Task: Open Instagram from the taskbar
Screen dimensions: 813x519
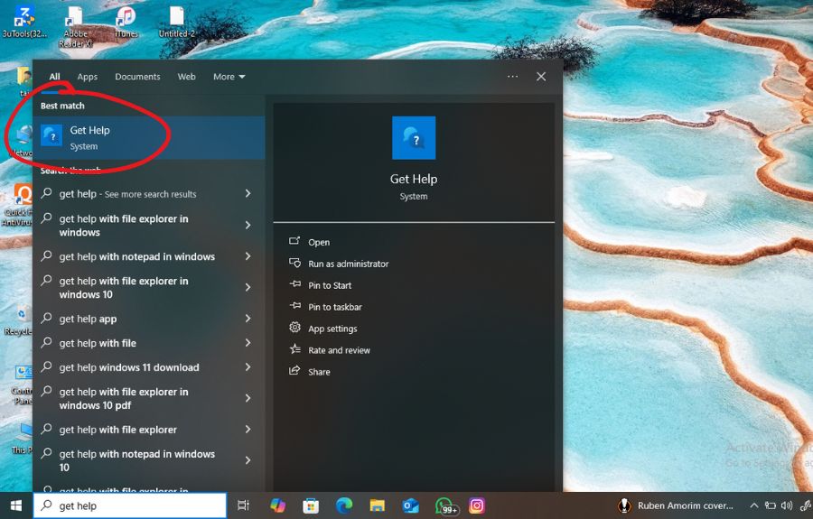Action: [x=476, y=505]
